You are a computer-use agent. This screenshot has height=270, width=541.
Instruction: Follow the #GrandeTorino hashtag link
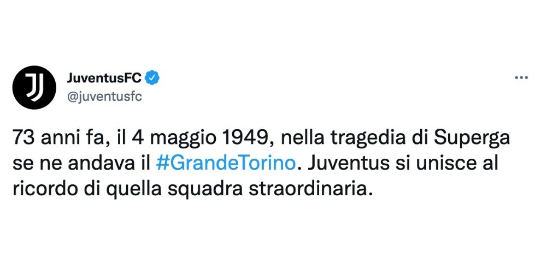(226, 164)
